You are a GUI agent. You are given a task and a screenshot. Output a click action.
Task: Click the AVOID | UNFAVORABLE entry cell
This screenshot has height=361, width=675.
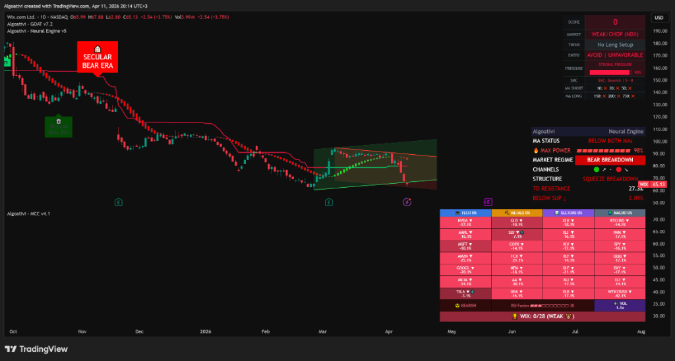(615, 55)
